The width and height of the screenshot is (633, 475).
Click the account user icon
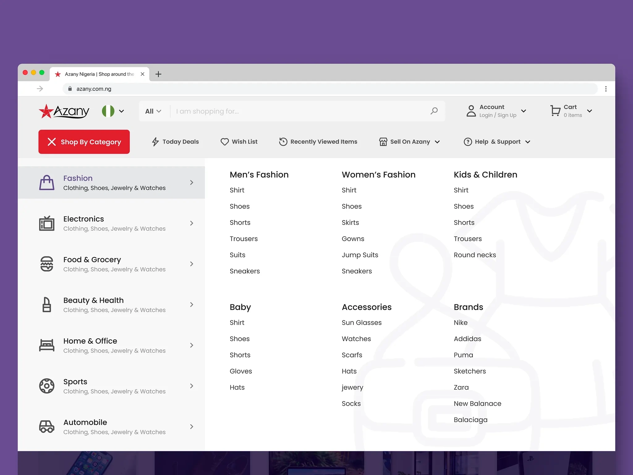click(471, 111)
